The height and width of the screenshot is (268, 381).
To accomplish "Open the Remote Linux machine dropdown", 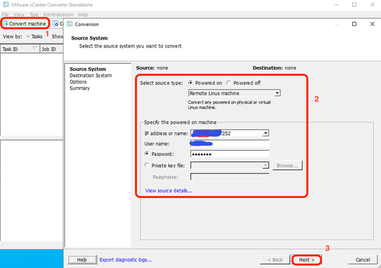I will (x=277, y=93).
